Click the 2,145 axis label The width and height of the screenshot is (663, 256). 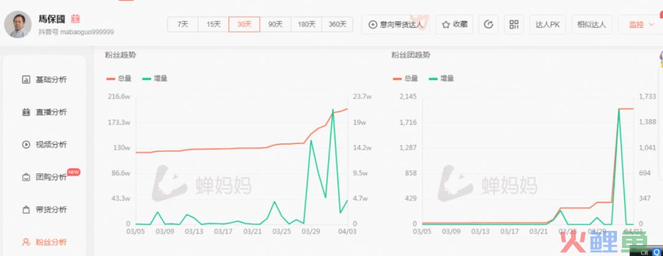tap(408, 97)
